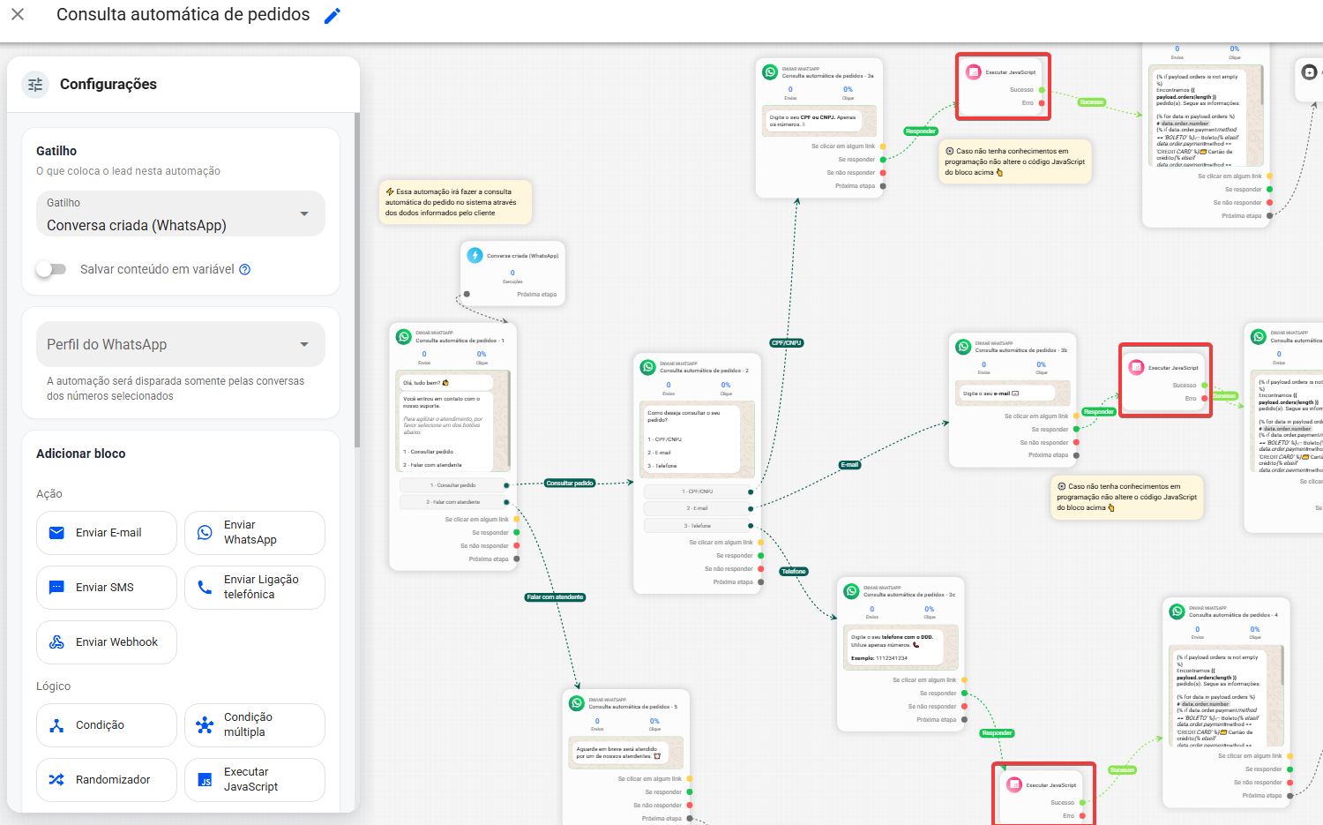Select the '1 - CPF/CNPJ' option in node 2

click(x=699, y=491)
